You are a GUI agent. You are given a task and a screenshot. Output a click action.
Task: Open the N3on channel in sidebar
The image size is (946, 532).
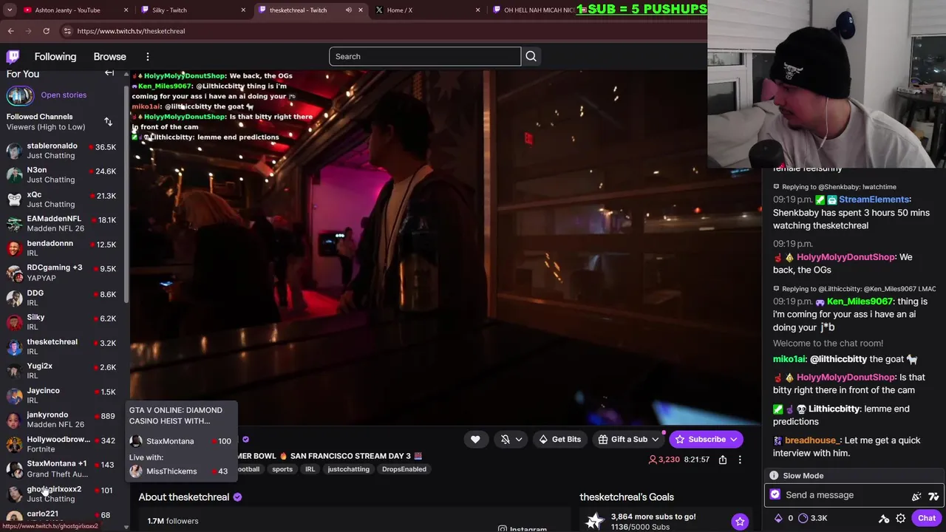(x=63, y=174)
